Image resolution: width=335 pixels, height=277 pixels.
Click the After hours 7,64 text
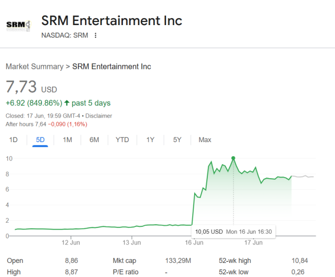click(26, 124)
